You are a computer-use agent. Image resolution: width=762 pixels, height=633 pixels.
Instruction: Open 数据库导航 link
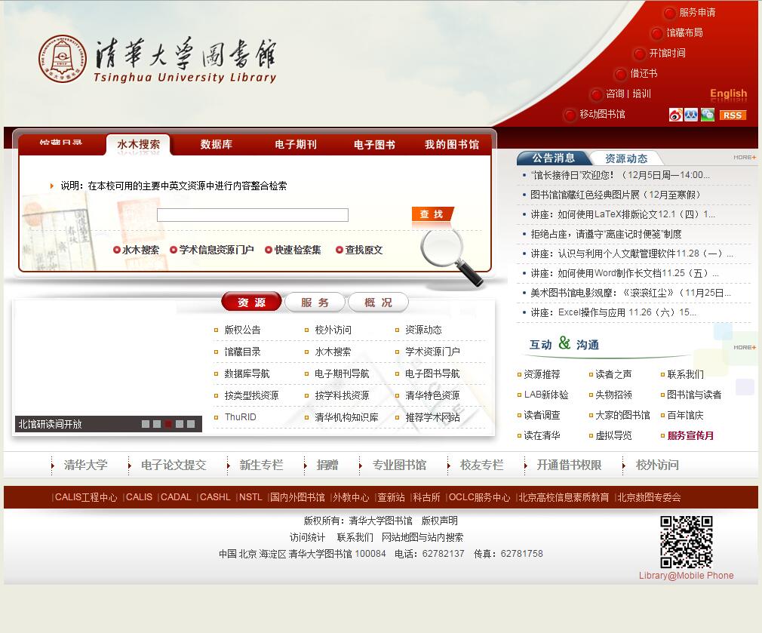point(247,373)
